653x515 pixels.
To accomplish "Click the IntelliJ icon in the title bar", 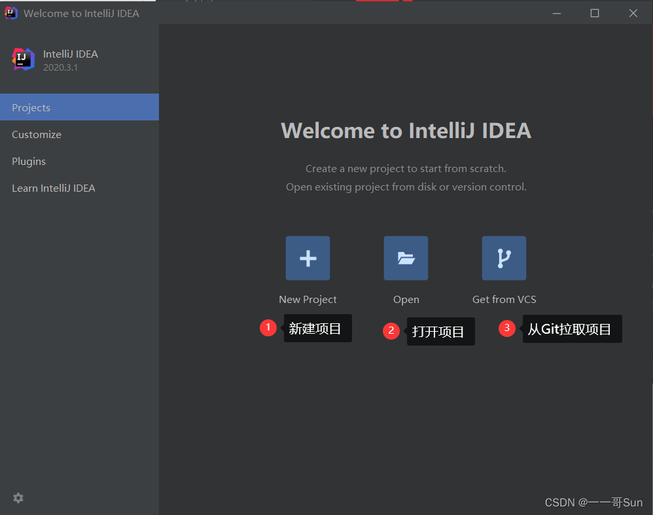I will [x=11, y=13].
